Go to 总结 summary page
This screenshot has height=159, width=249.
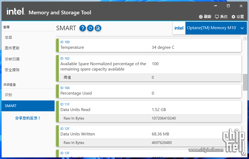(x=8, y=37)
